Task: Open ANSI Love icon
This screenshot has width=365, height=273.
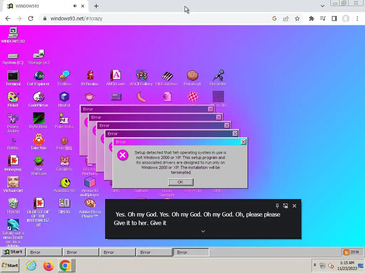Action: coord(115,78)
